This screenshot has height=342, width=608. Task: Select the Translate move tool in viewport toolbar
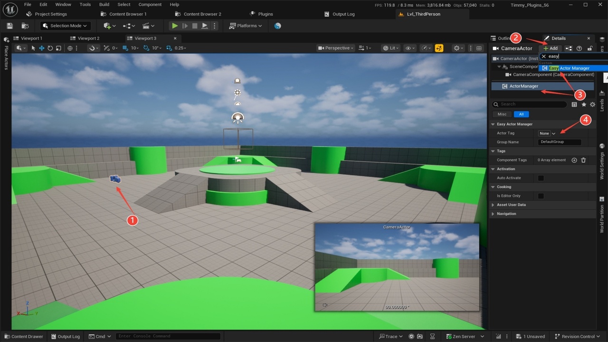tap(41, 48)
